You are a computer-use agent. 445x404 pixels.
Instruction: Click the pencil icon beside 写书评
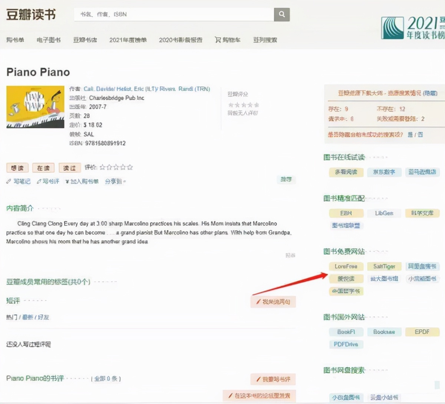pyautogui.click(x=39, y=181)
